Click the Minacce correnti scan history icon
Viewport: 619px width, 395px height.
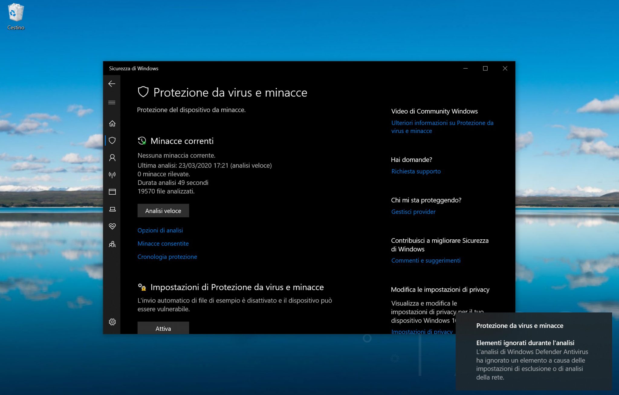click(142, 141)
